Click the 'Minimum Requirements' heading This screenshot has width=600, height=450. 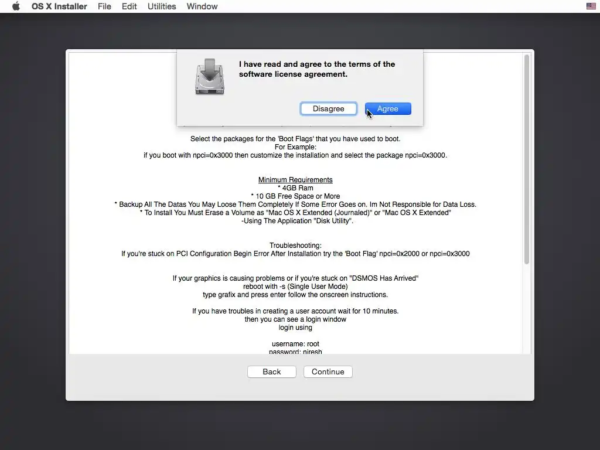pyautogui.click(x=295, y=180)
